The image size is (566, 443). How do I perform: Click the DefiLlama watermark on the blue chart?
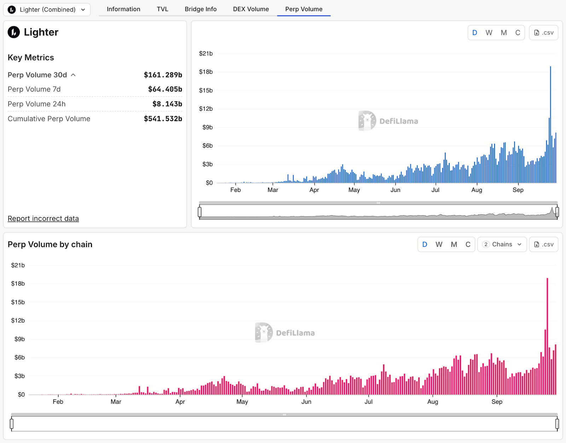click(388, 121)
